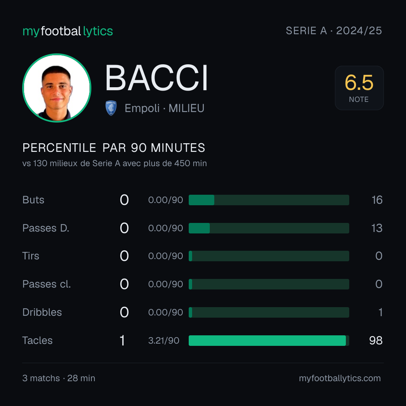Click the 3.21/90 tackles rate
406x406 pixels.
click(164, 341)
